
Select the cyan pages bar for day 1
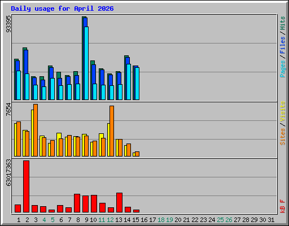point(19,85)
